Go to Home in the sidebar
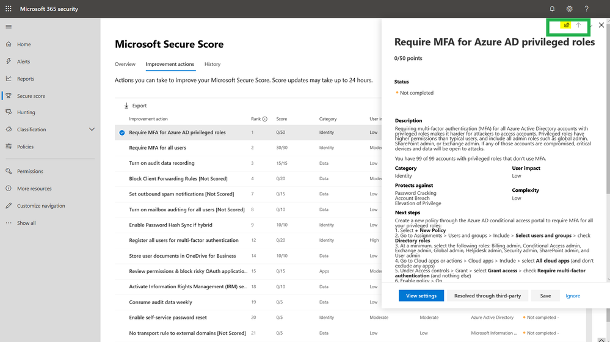 click(24, 45)
